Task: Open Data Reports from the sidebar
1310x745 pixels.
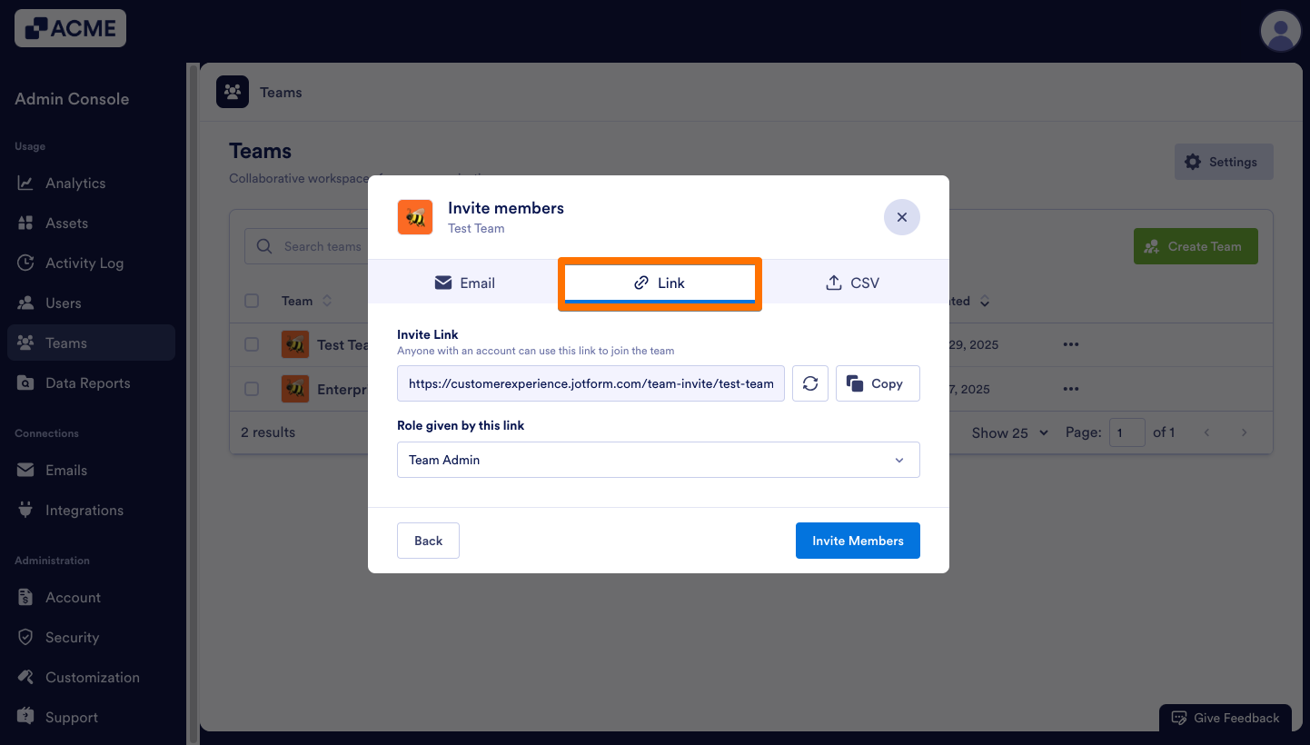Action: [x=87, y=382]
